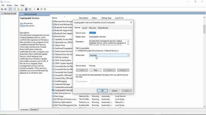Click the Properties toolbar icon
This screenshot has width=206, height=115.
[15, 9]
